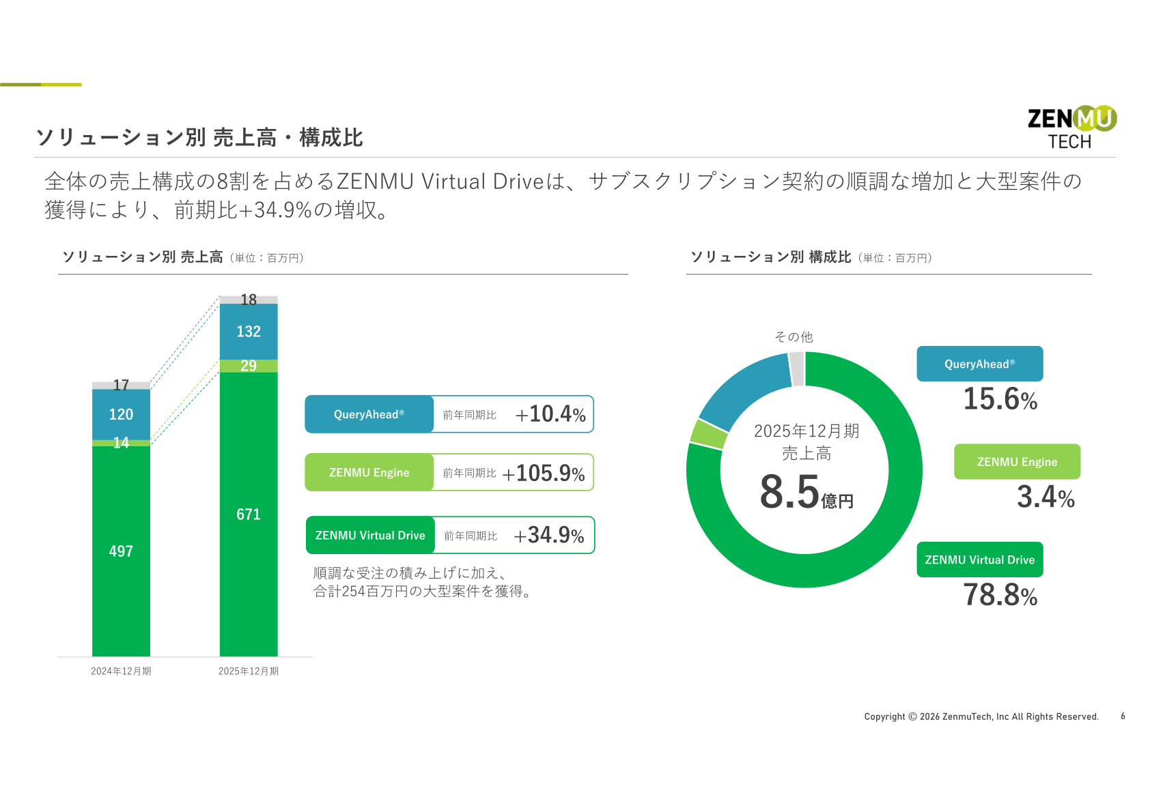Click the 497 segment in the 2024 bar
Viewport: 1150px width, 812px height.
[x=121, y=551]
